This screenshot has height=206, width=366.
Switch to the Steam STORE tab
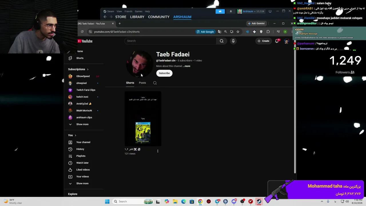121,17
